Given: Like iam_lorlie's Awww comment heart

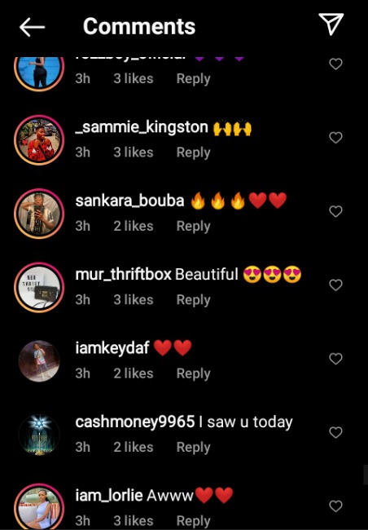Looking at the screenshot, I should 335,506.
